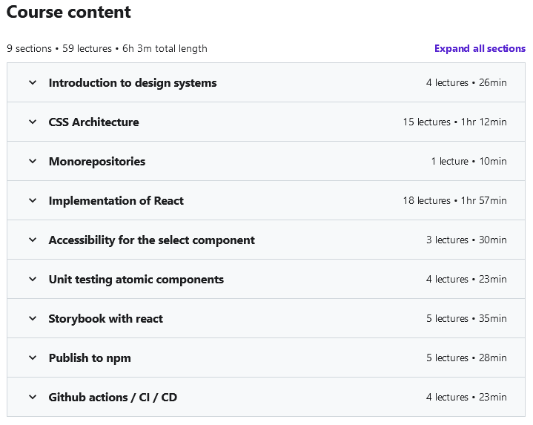Click '5 lectures • 35min' text

[x=466, y=319]
